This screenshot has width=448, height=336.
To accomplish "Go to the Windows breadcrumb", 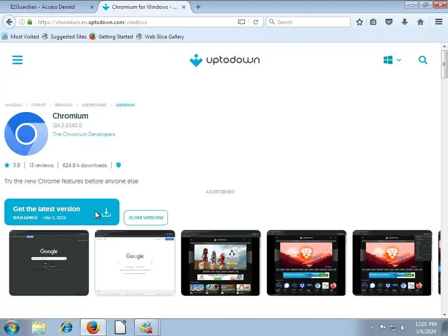I will pos(14,105).
